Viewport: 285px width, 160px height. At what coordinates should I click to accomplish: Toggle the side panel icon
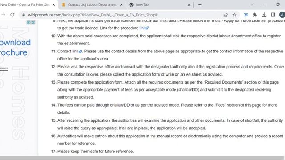[x=273, y=15]
